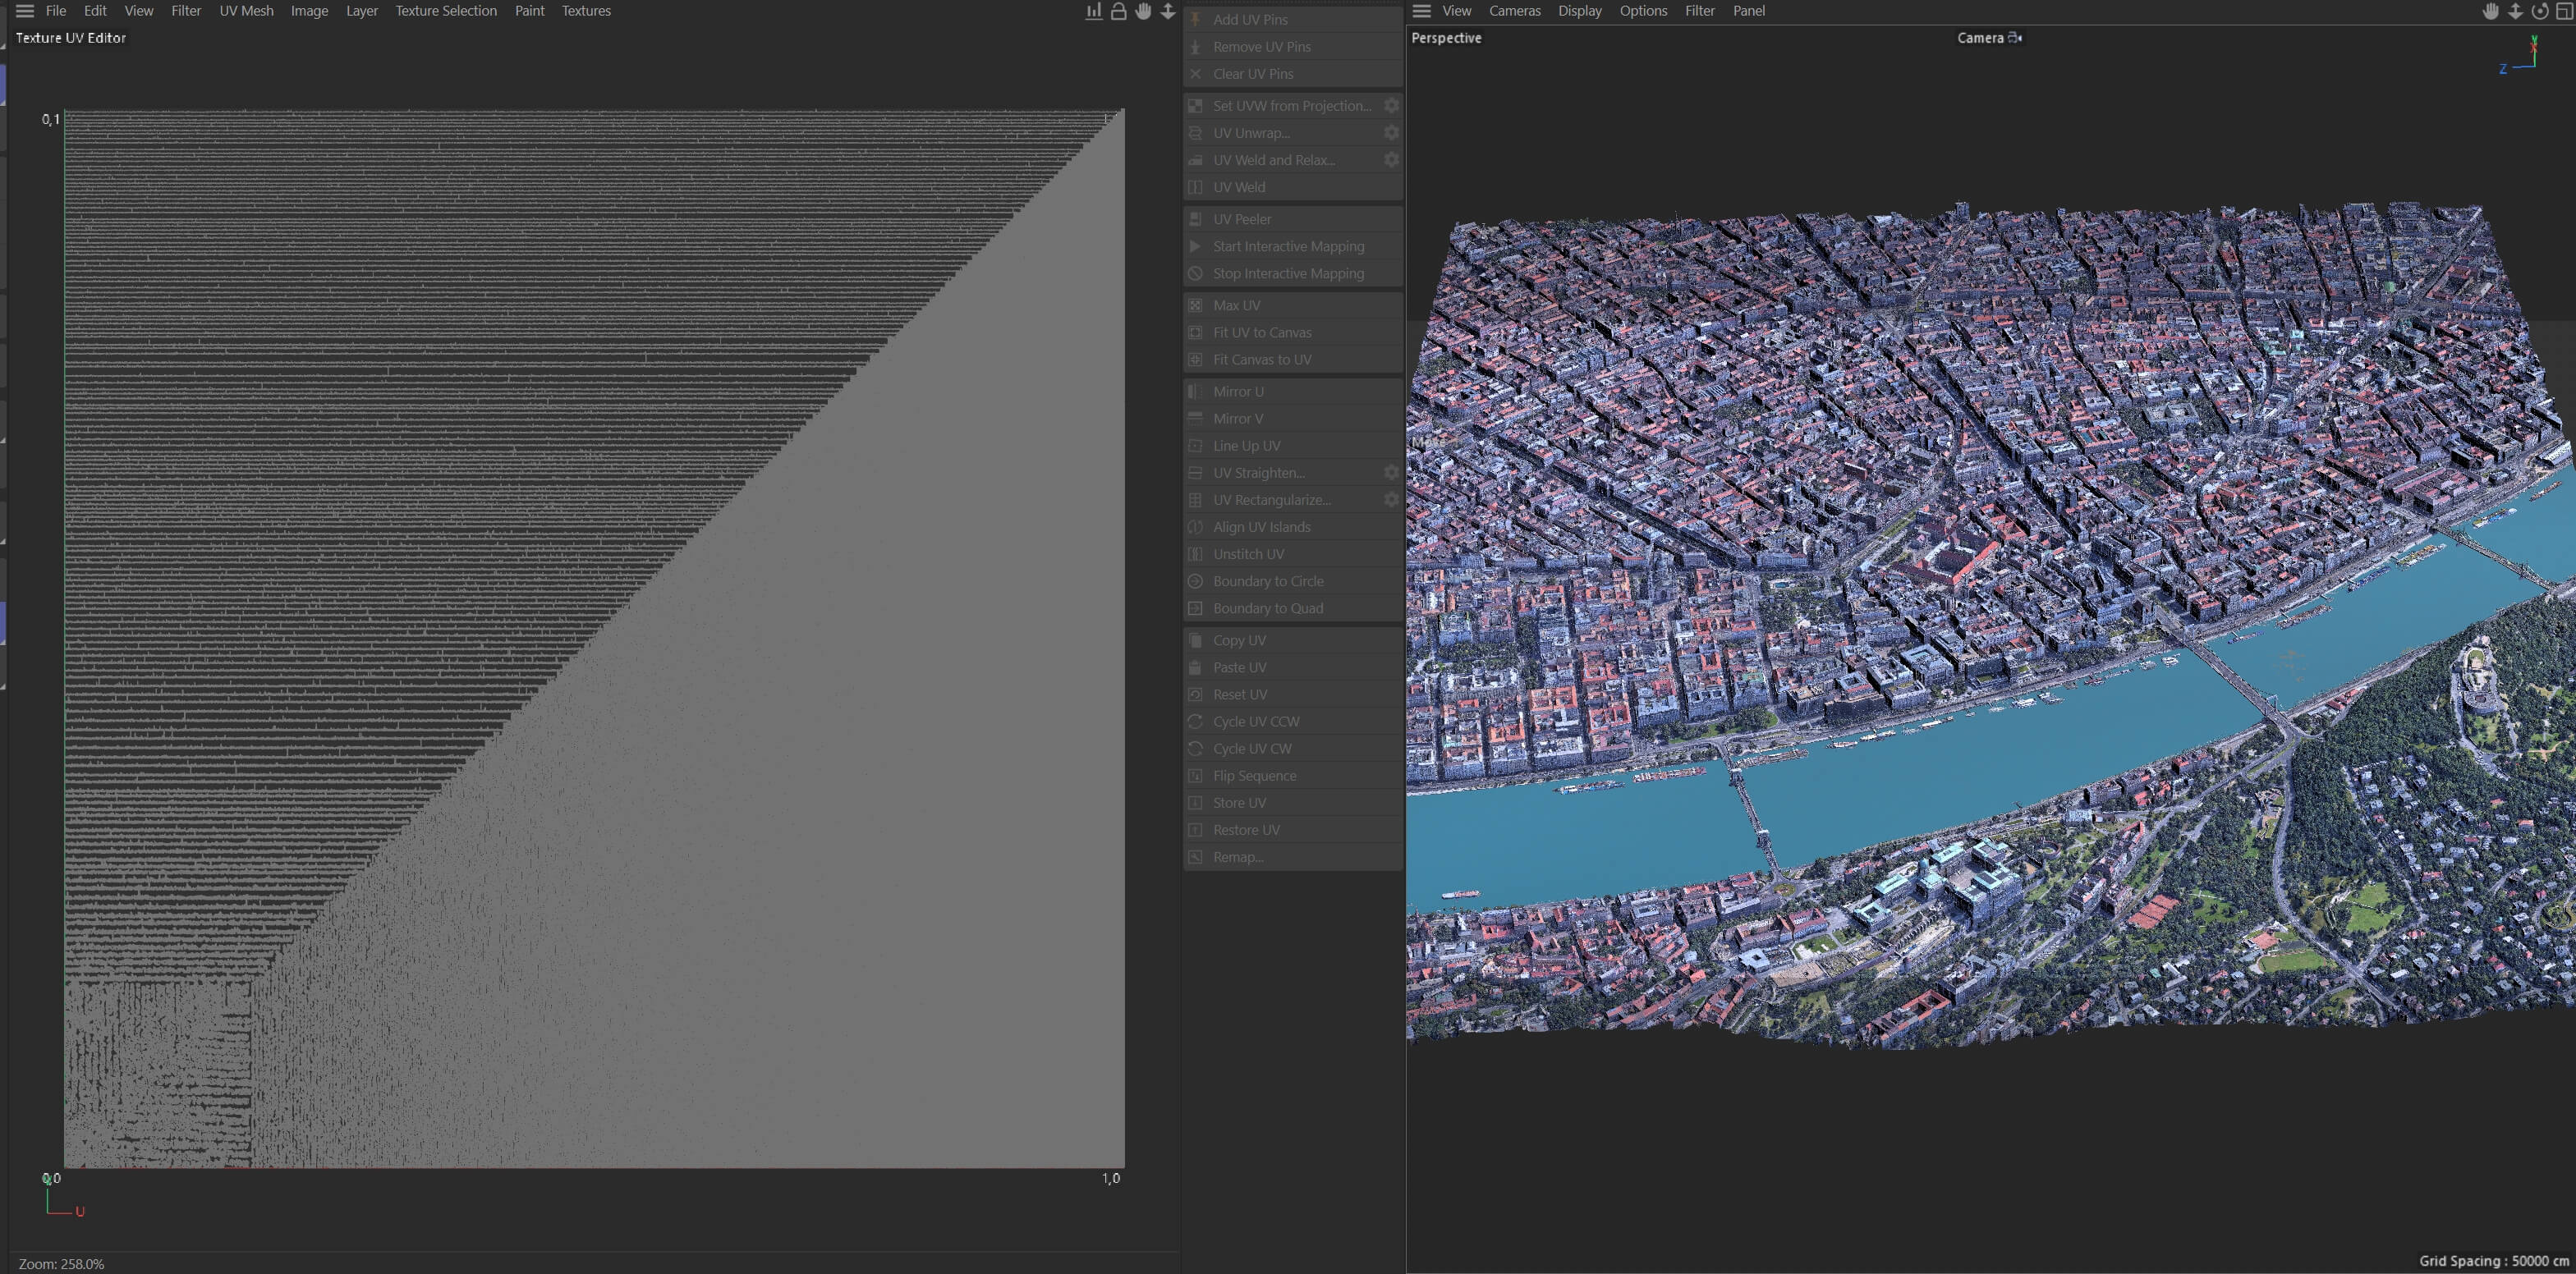Click the Restore UV command
The height and width of the screenshot is (1274, 2576).
(1293, 829)
